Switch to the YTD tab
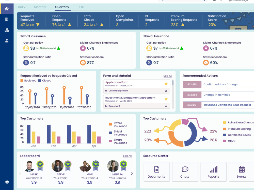 click(81, 7)
